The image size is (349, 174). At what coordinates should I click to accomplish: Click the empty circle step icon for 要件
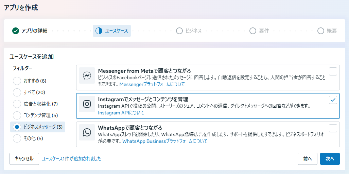[252, 31]
